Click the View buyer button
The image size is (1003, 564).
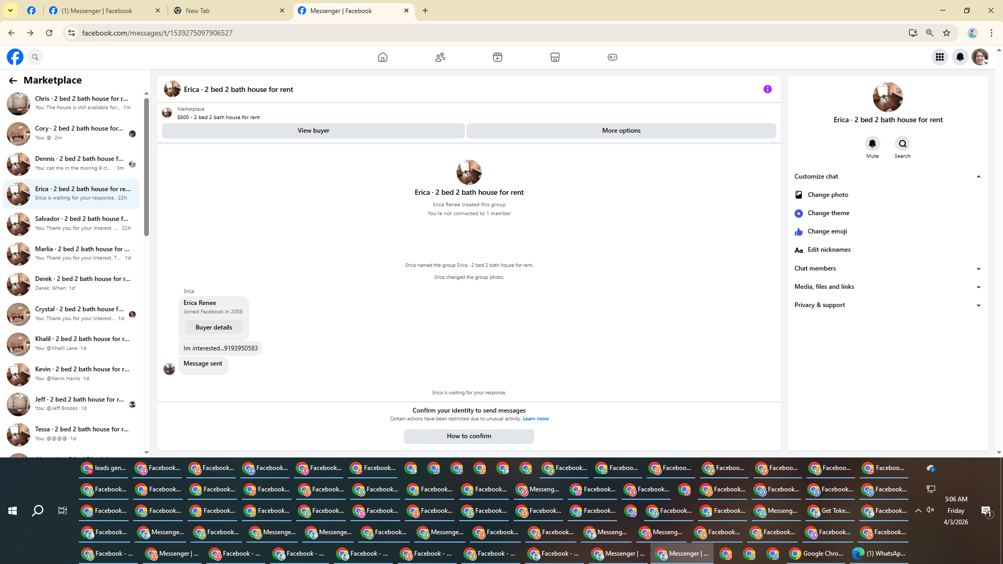click(x=313, y=131)
